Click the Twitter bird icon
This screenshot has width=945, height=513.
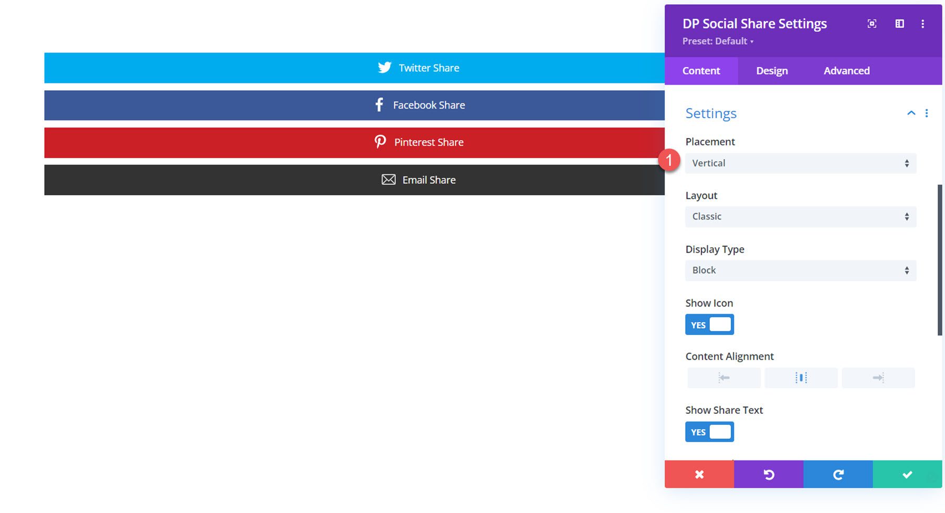(384, 67)
